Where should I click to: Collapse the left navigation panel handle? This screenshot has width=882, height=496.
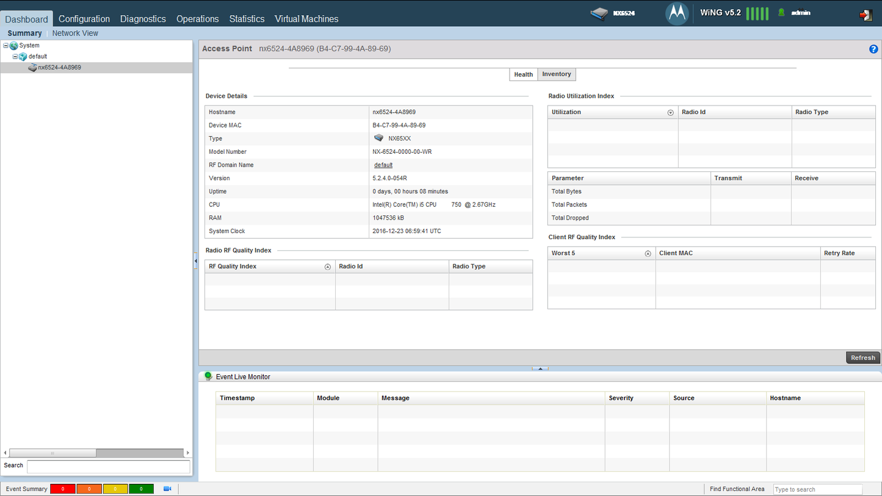coord(195,261)
